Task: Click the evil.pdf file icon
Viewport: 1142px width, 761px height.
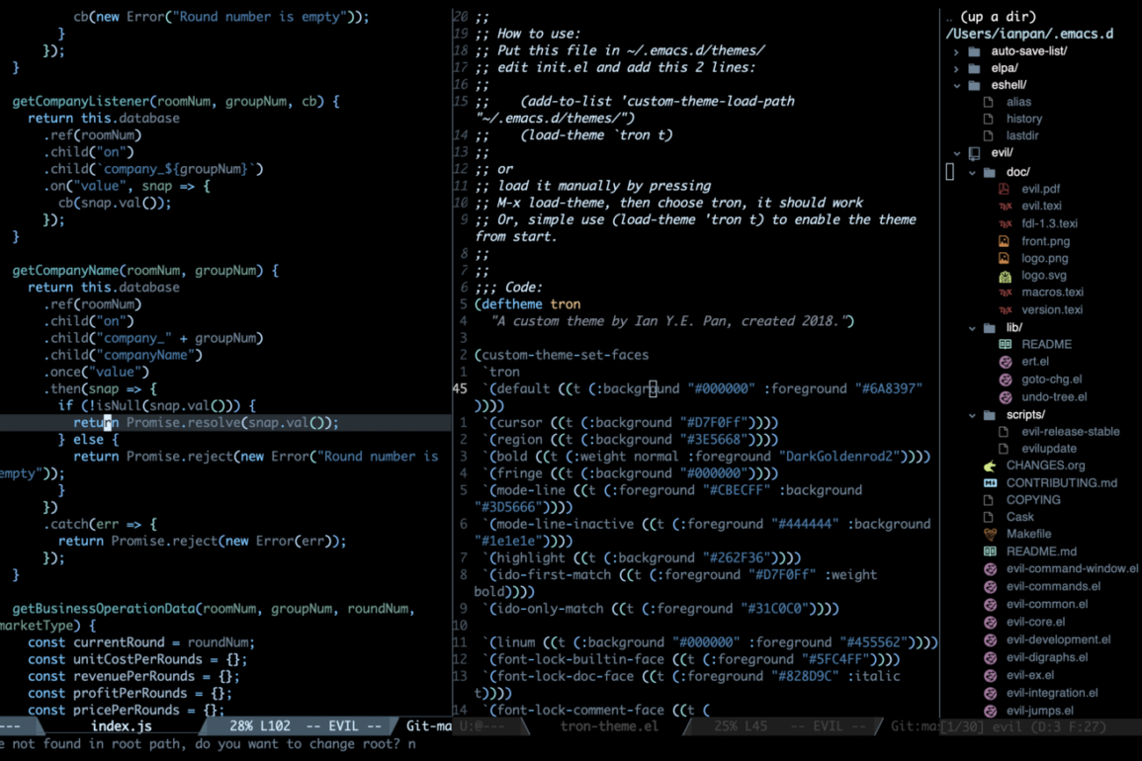Action: tap(1005, 189)
